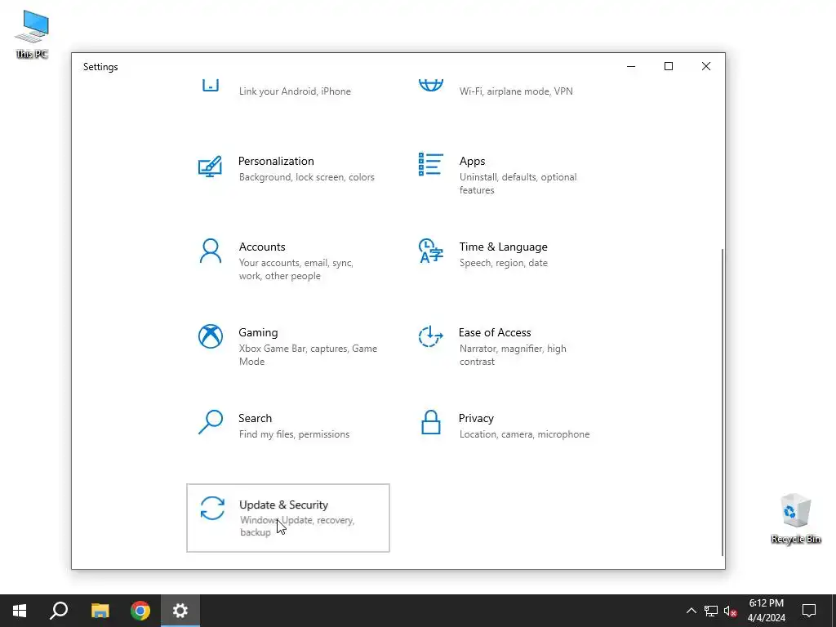The width and height of the screenshot is (836, 627).
Task: Click 'Link your Android, iPhone' text
Action: pos(295,91)
